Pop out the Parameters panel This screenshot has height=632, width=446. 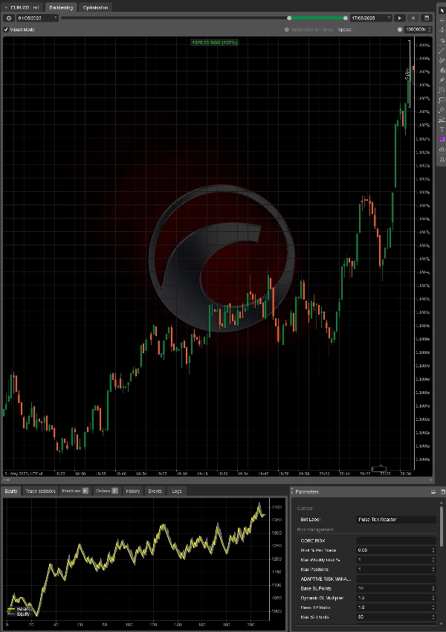(442, 491)
